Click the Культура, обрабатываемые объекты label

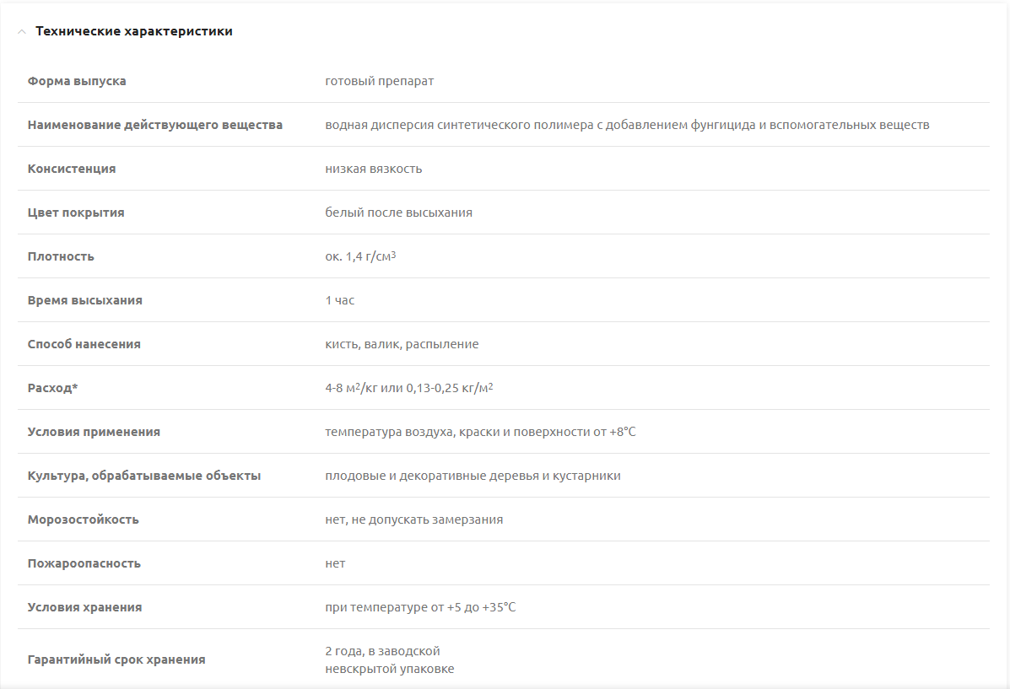(x=144, y=476)
